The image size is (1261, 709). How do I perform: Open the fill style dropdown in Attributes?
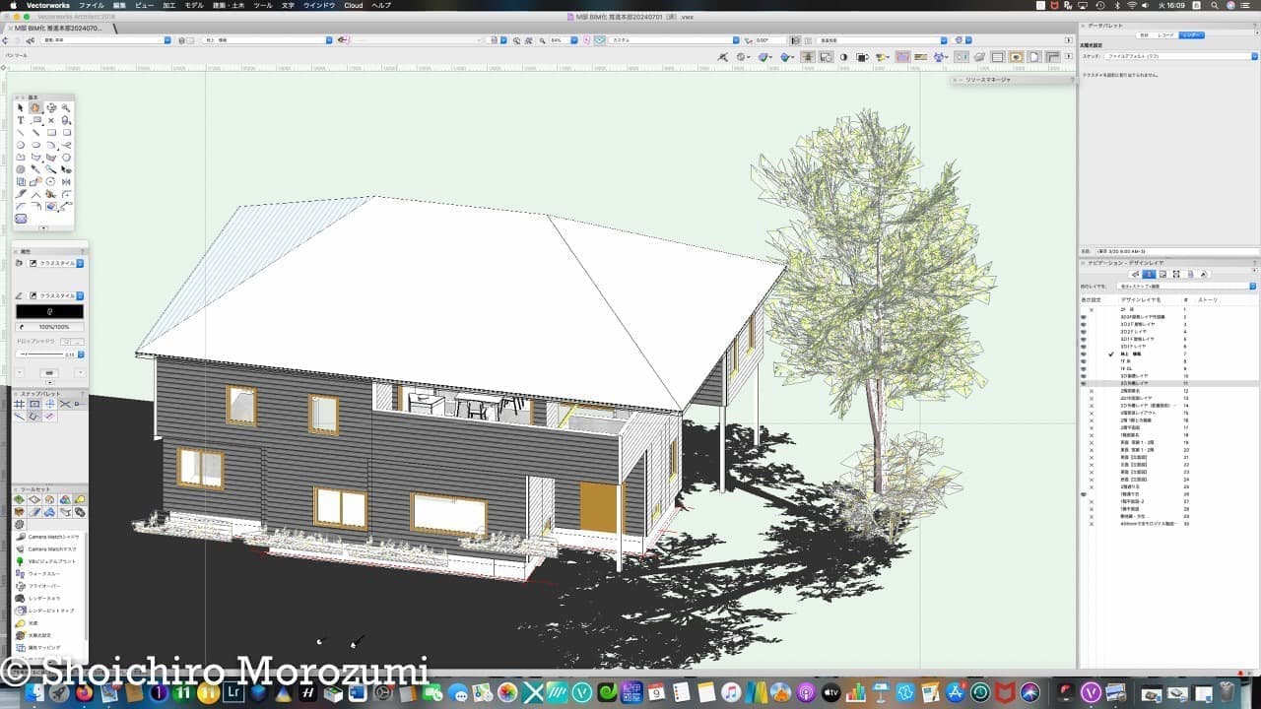click(x=81, y=264)
